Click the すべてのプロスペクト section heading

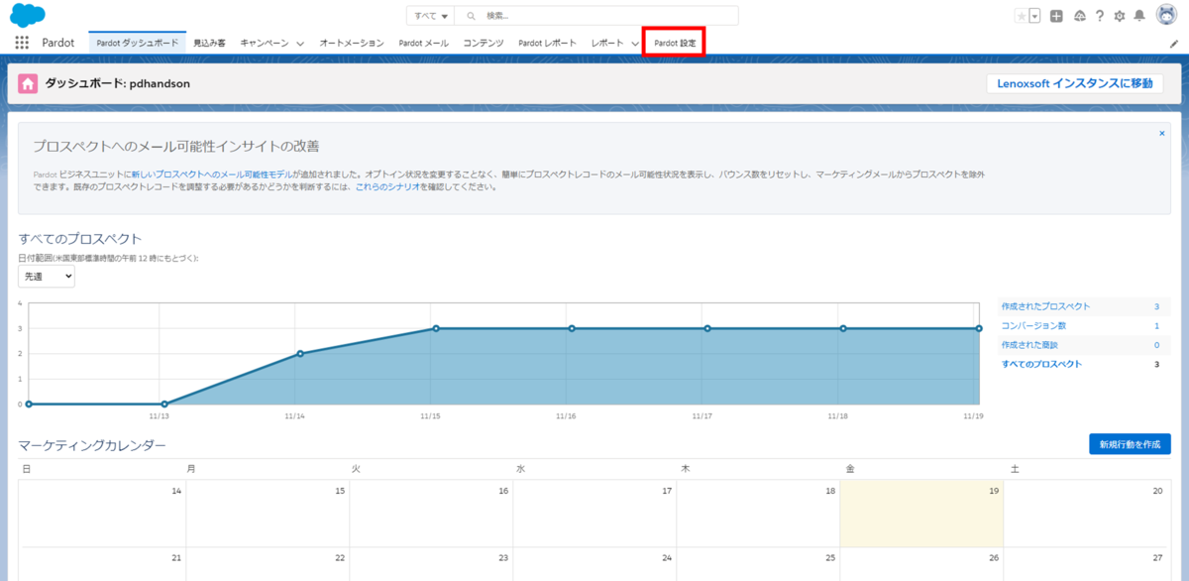click(80, 238)
